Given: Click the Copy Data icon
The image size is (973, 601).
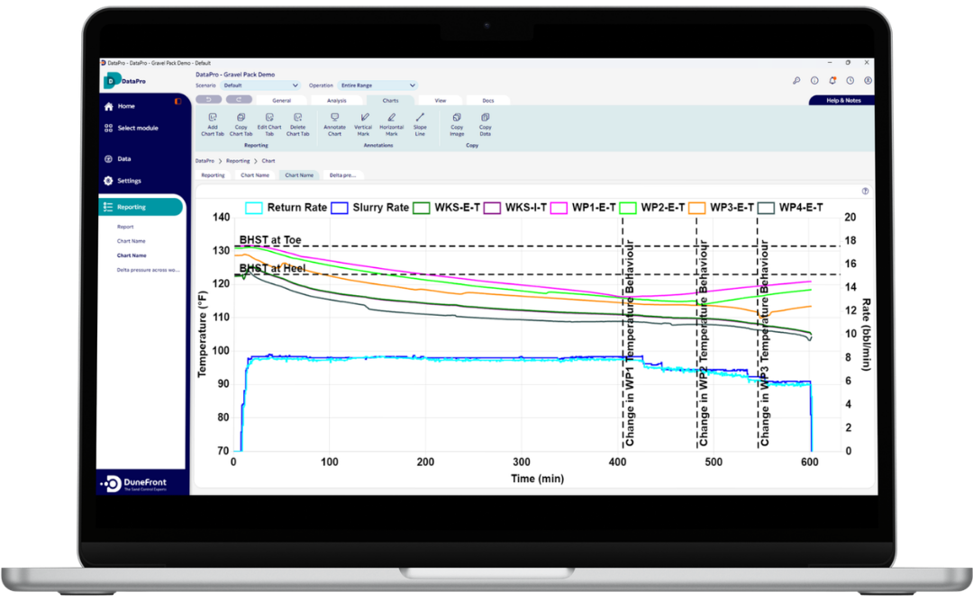Looking at the screenshot, I should coord(486,117).
